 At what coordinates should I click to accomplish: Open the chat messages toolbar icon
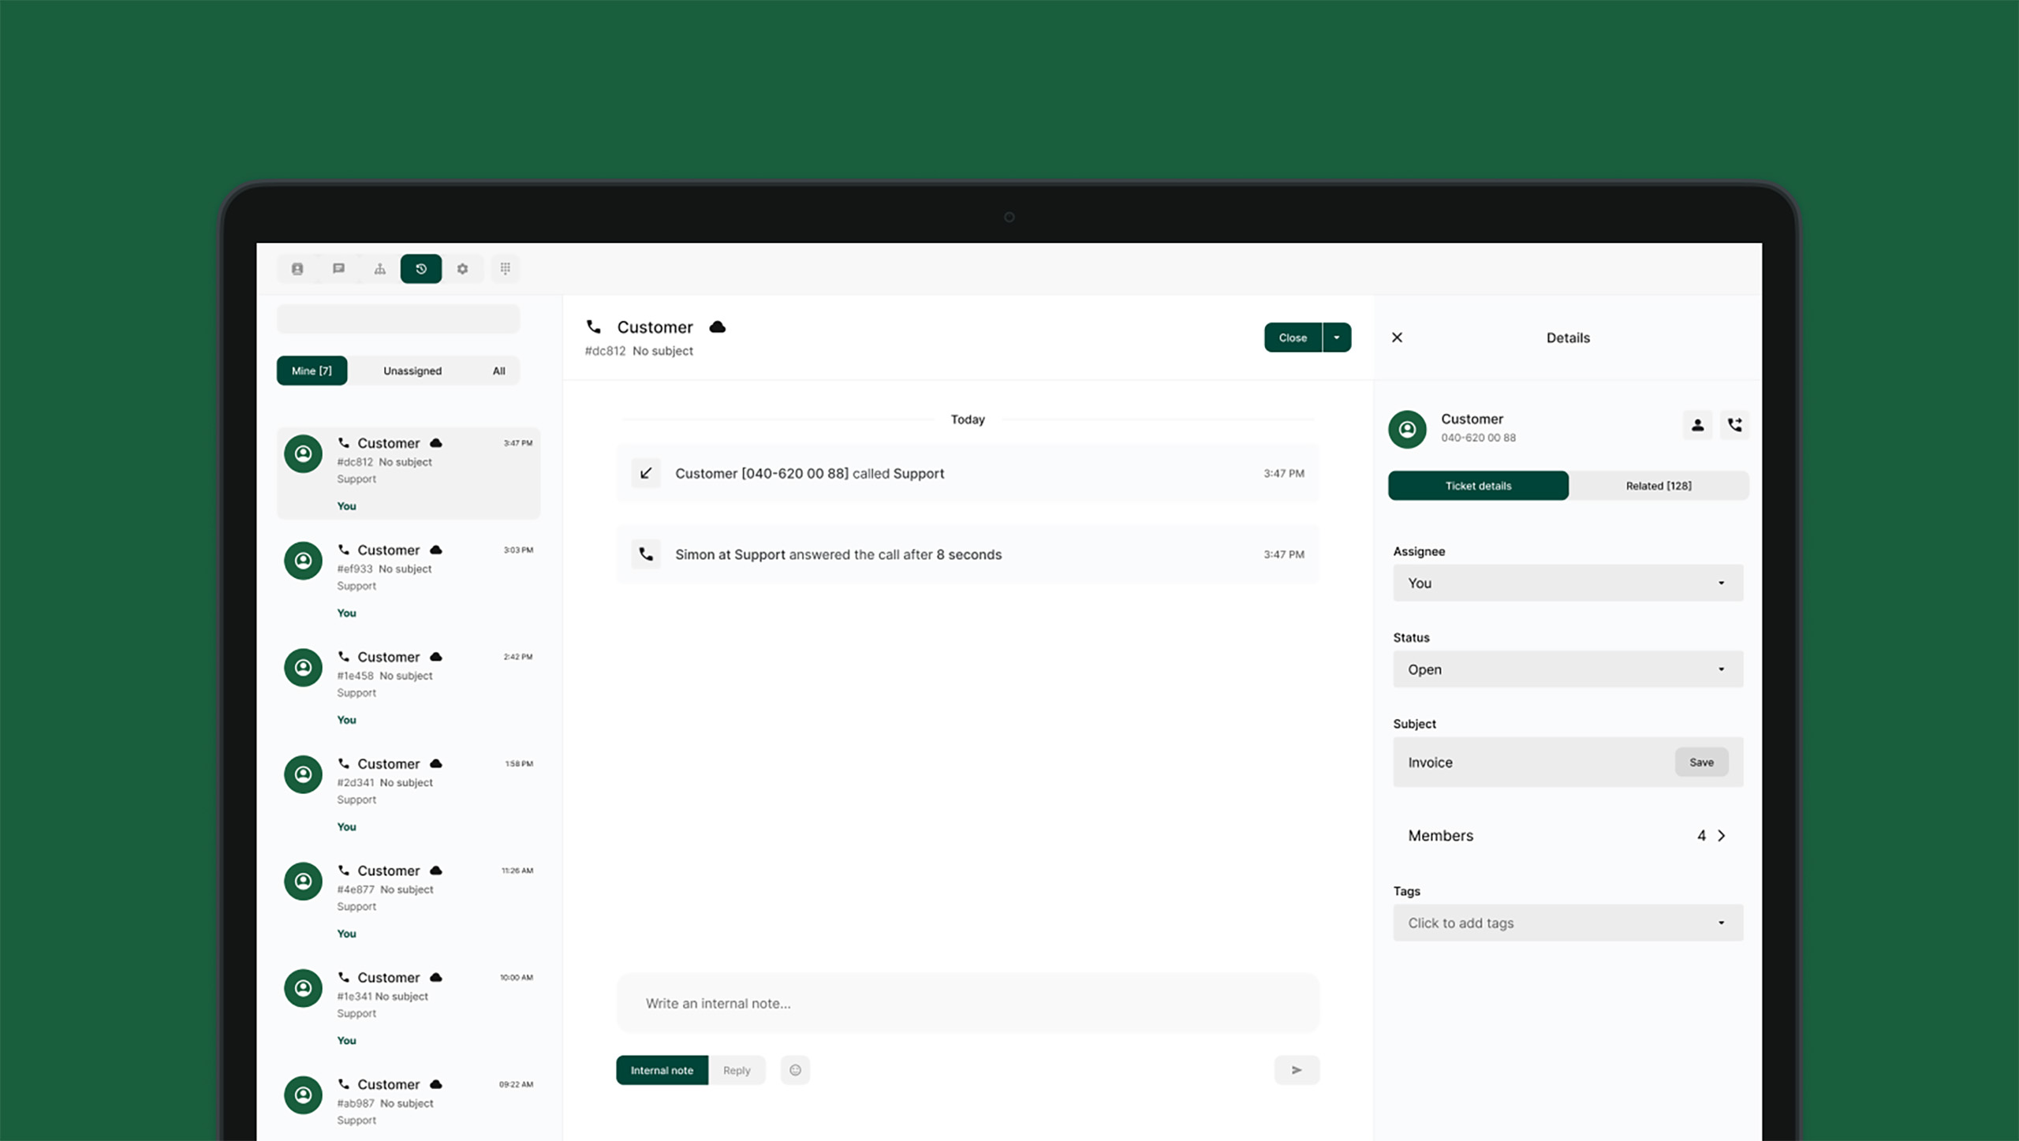[x=338, y=269]
